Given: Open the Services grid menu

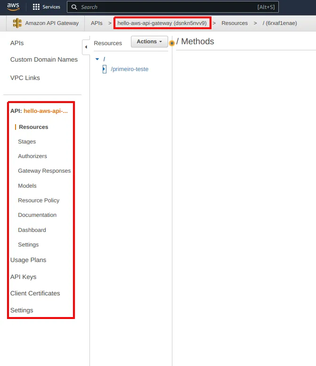Looking at the screenshot, I should [36, 7].
